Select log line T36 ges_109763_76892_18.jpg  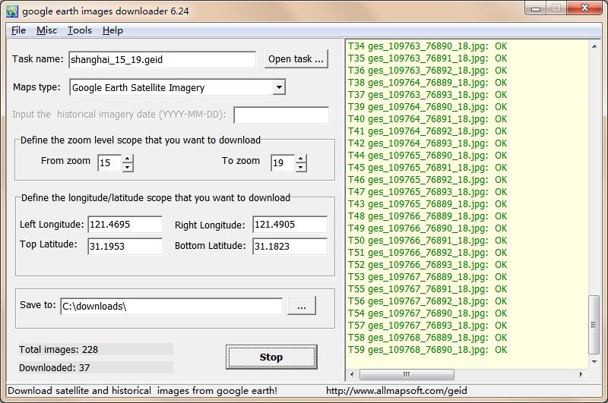pos(427,71)
